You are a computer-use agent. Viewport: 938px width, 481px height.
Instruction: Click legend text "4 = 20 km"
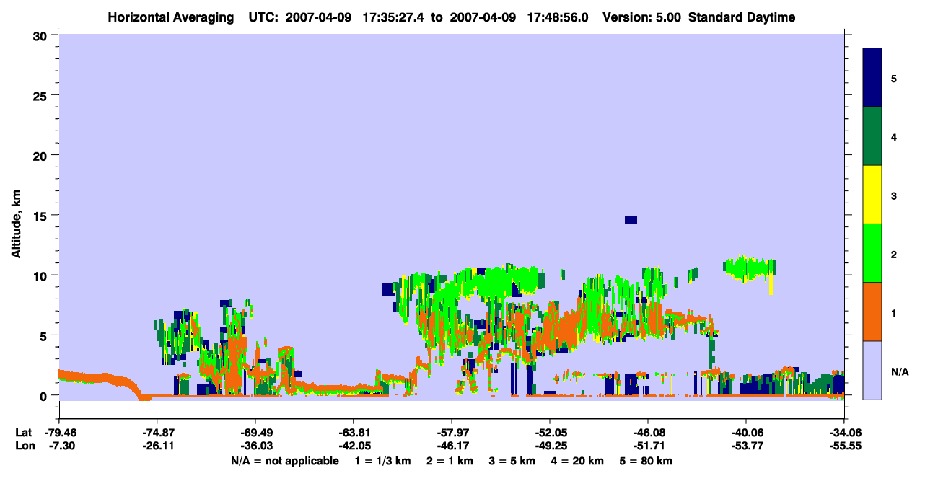(x=577, y=461)
